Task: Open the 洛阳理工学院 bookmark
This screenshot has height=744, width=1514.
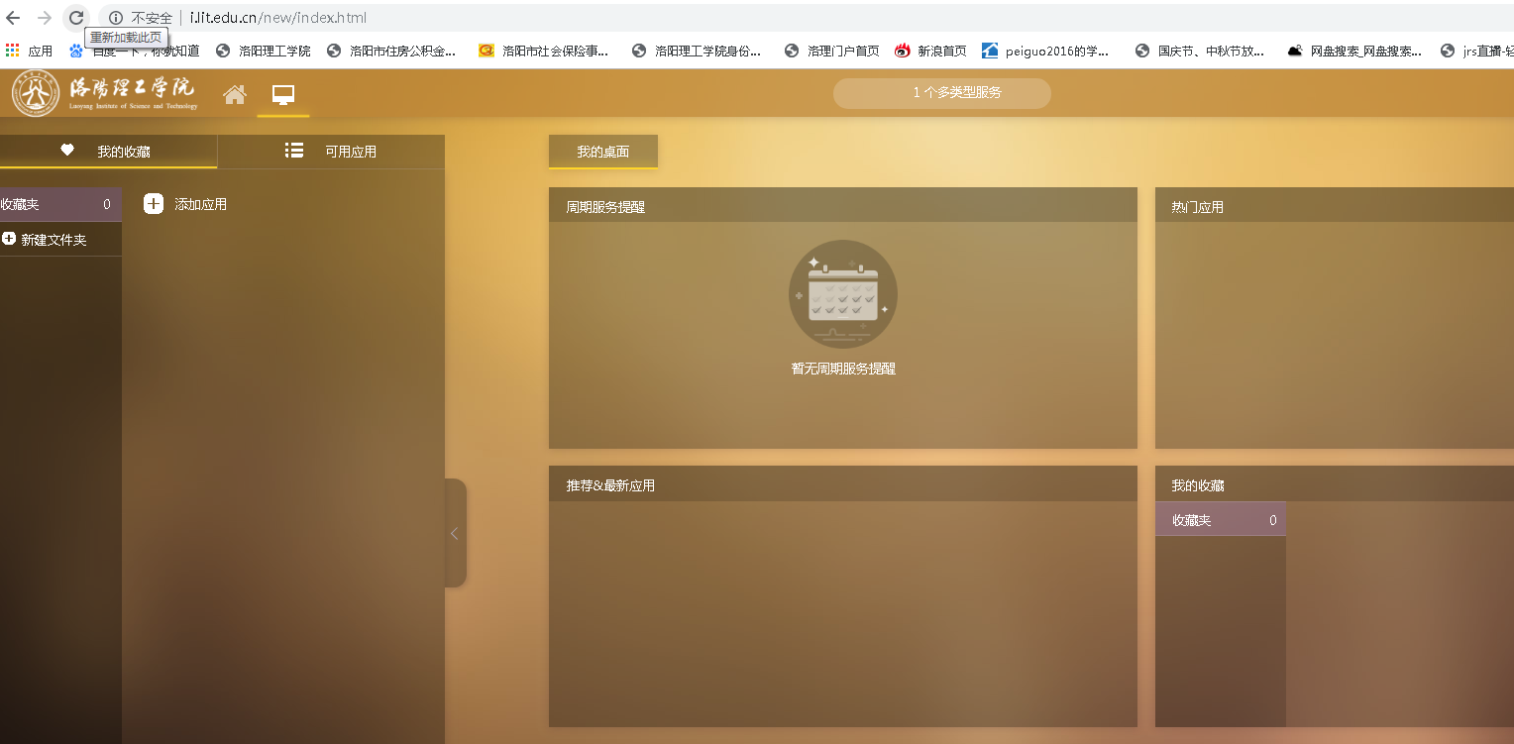Action: [264, 51]
